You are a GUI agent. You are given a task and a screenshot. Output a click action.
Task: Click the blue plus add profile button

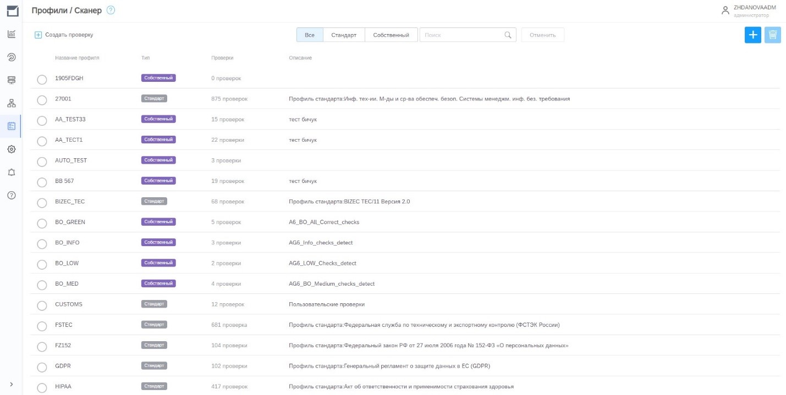pyautogui.click(x=752, y=35)
